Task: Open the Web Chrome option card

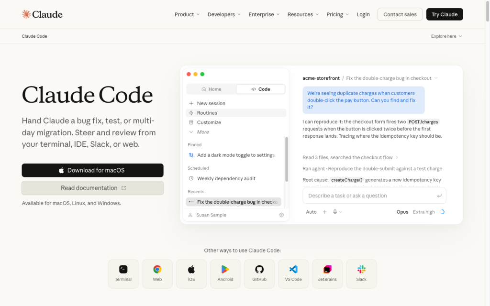Action: pyautogui.click(x=157, y=274)
